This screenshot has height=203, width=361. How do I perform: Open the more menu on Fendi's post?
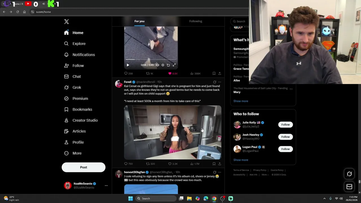coord(220,82)
